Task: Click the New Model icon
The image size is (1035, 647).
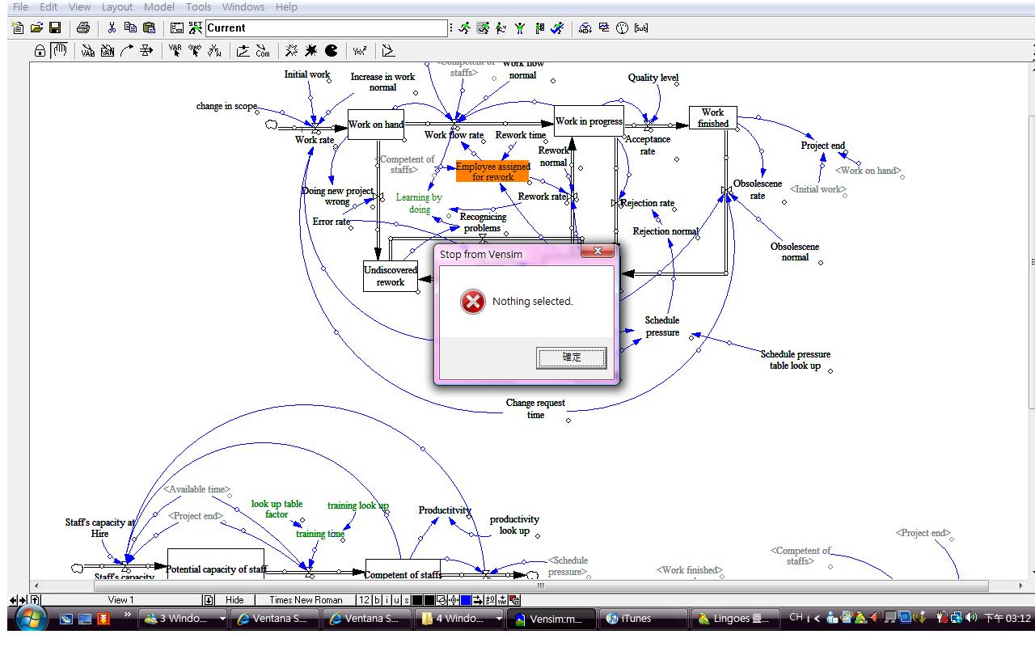Action: 18,27
